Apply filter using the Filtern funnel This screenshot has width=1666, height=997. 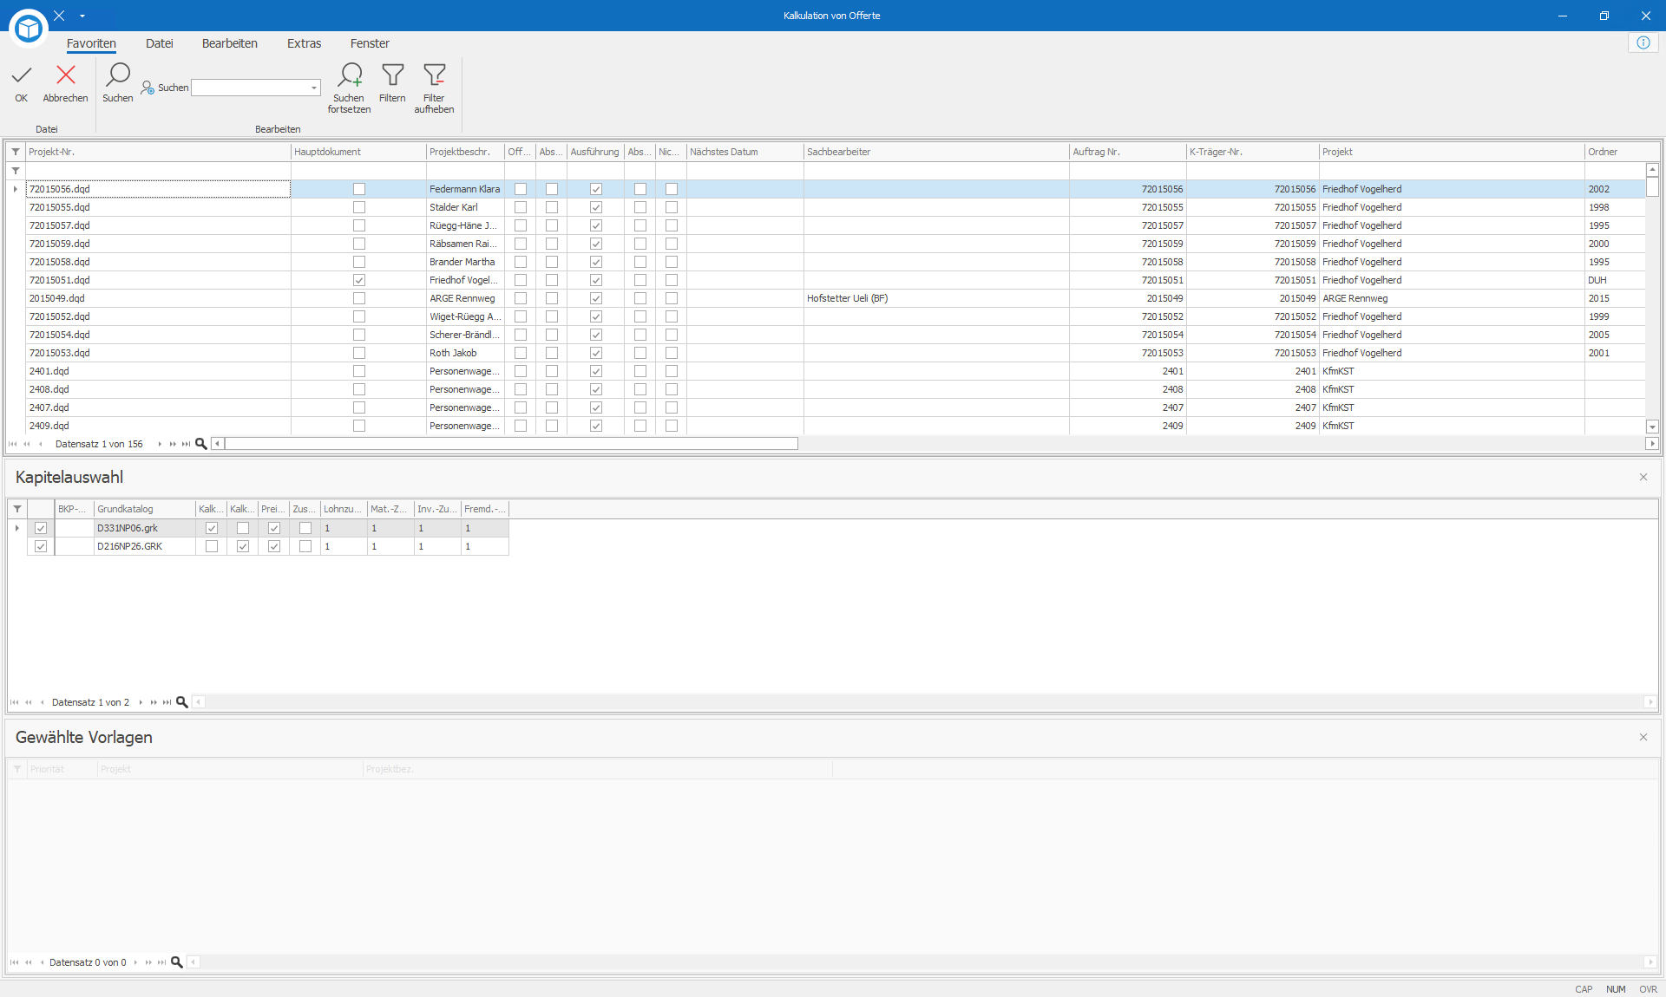pos(393,75)
